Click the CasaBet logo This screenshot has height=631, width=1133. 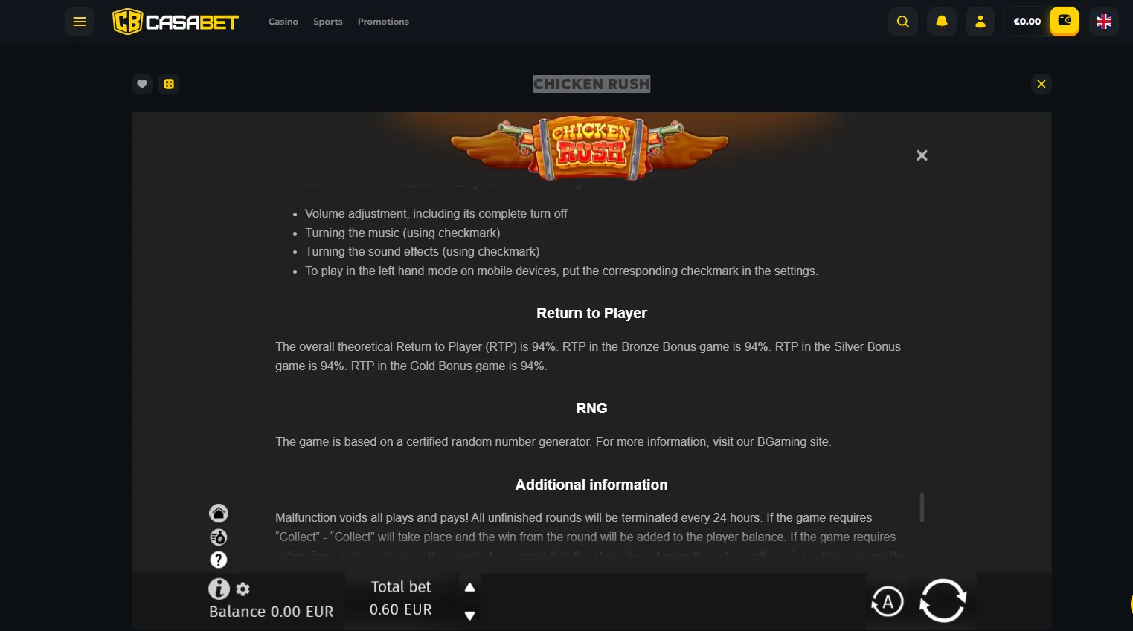176,22
